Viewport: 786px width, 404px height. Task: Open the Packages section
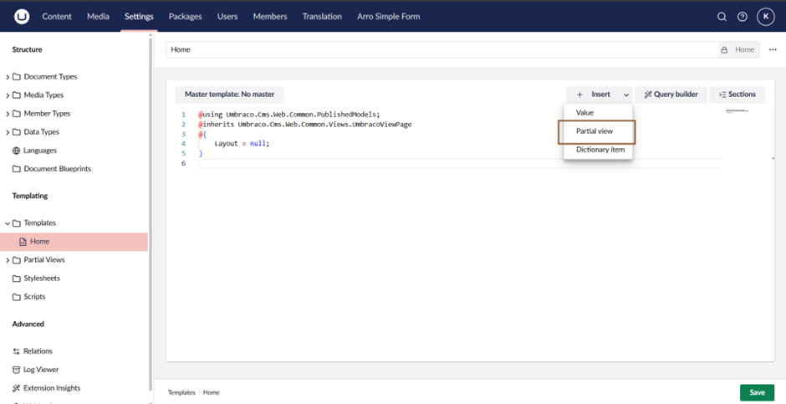185,17
